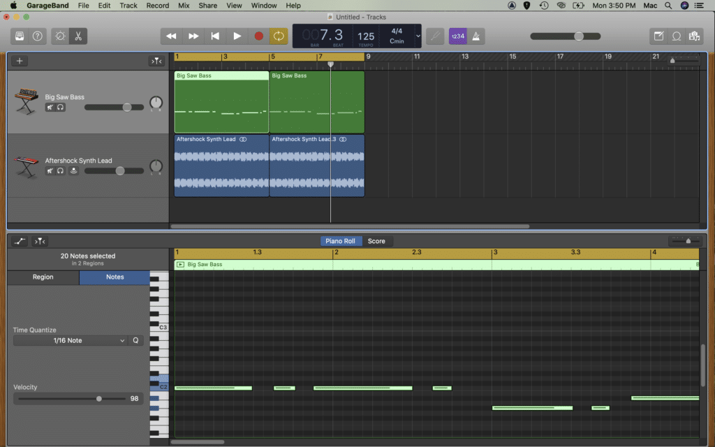The image size is (715, 447).
Task: Click Aftershock Synth Lead pan knob
Action: click(156, 166)
